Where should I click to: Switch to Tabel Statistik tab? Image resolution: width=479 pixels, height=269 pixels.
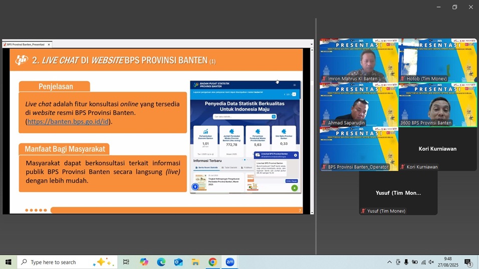[x=229, y=168]
